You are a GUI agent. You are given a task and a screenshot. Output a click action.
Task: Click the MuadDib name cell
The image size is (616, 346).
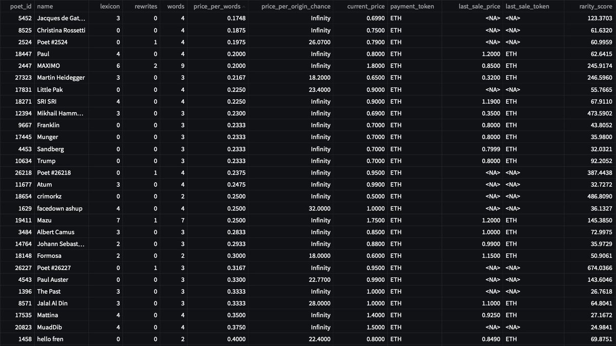[x=62, y=327]
